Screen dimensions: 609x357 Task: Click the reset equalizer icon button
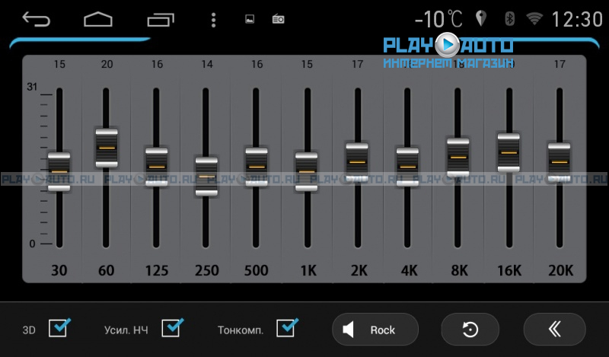[470, 330]
